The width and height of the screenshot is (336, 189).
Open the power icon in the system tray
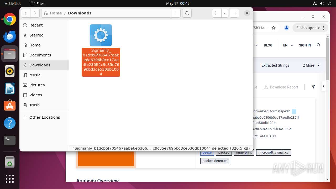329,3
